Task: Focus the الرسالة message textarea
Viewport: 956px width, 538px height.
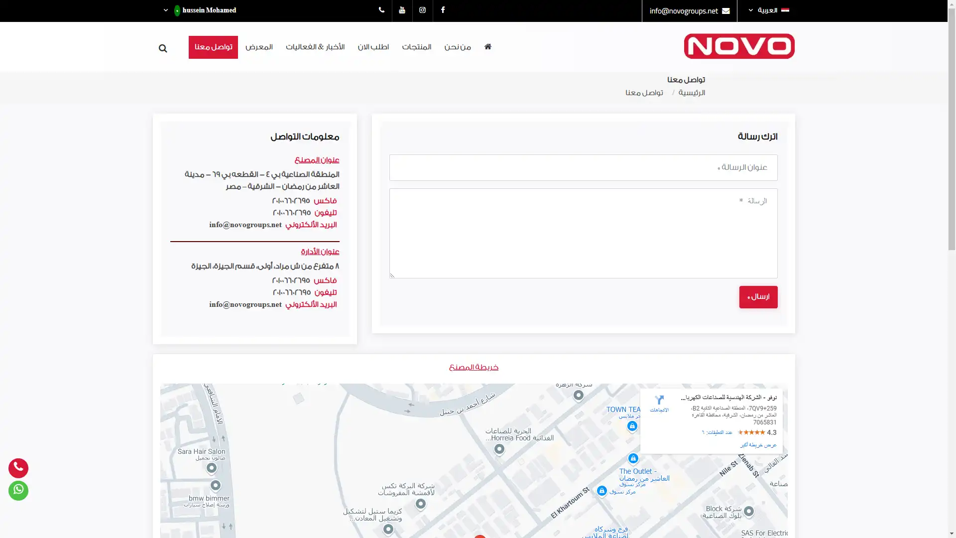Action: pyautogui.click(x=583, y=233)
